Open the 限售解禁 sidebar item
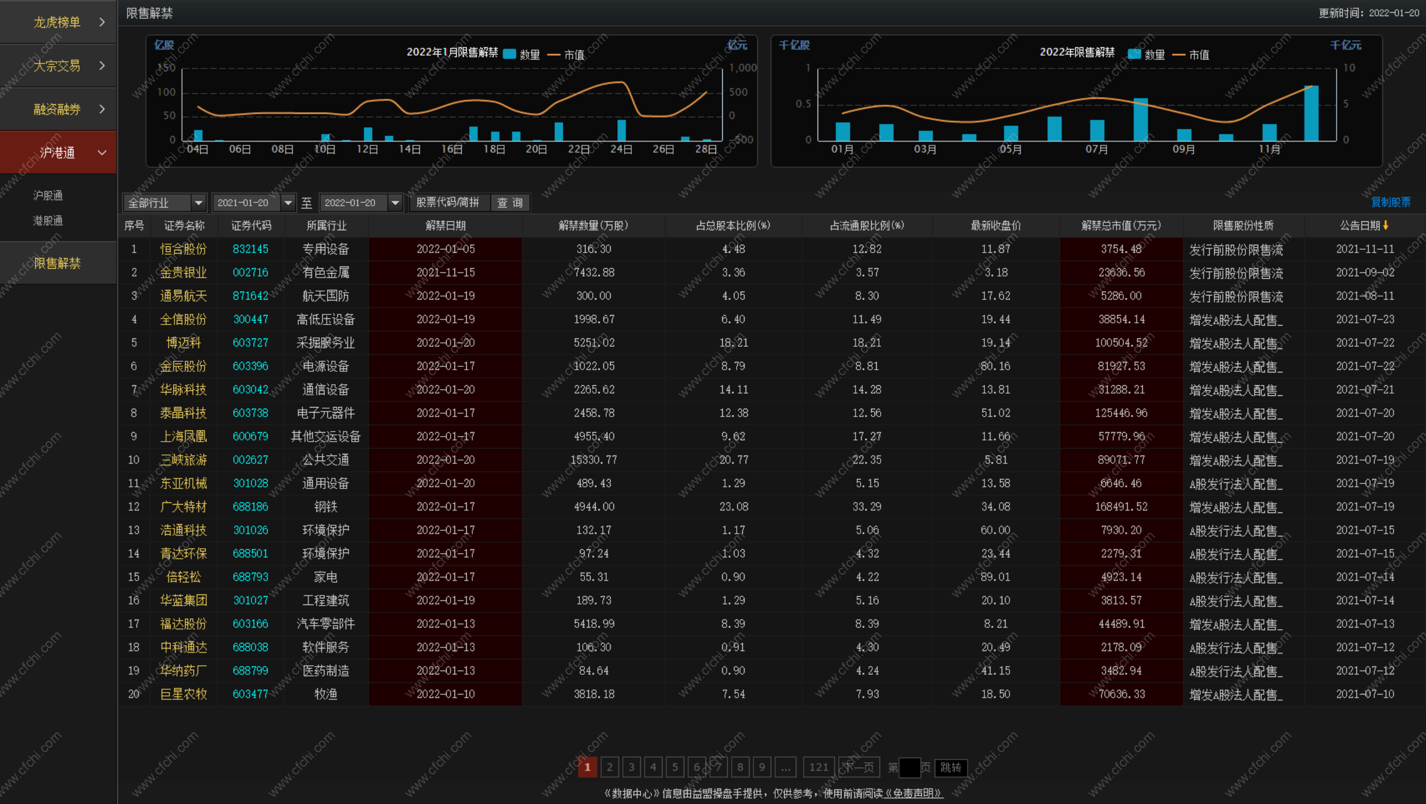This screenshot has height=804, width=1426. point(57,263)
